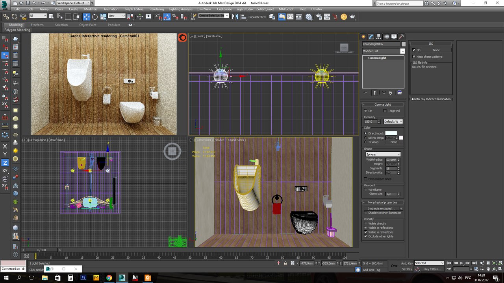Open the Utilities panel hammer icon
This screenshot has width=504, height=283.
click(402, 37)
